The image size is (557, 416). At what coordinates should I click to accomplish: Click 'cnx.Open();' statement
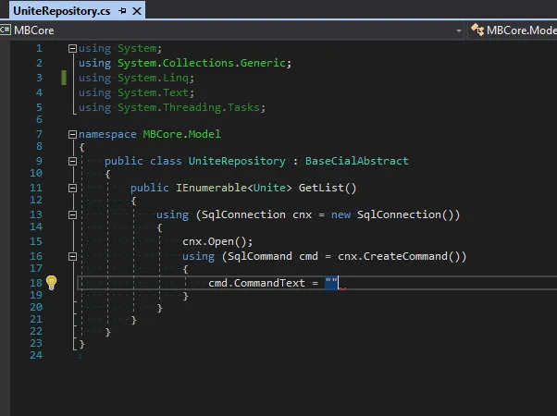[x=217, y=241]
